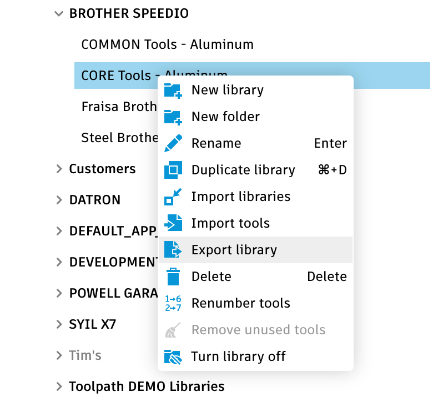
Task: Click the Import tools icon
Action: point(173,223)
